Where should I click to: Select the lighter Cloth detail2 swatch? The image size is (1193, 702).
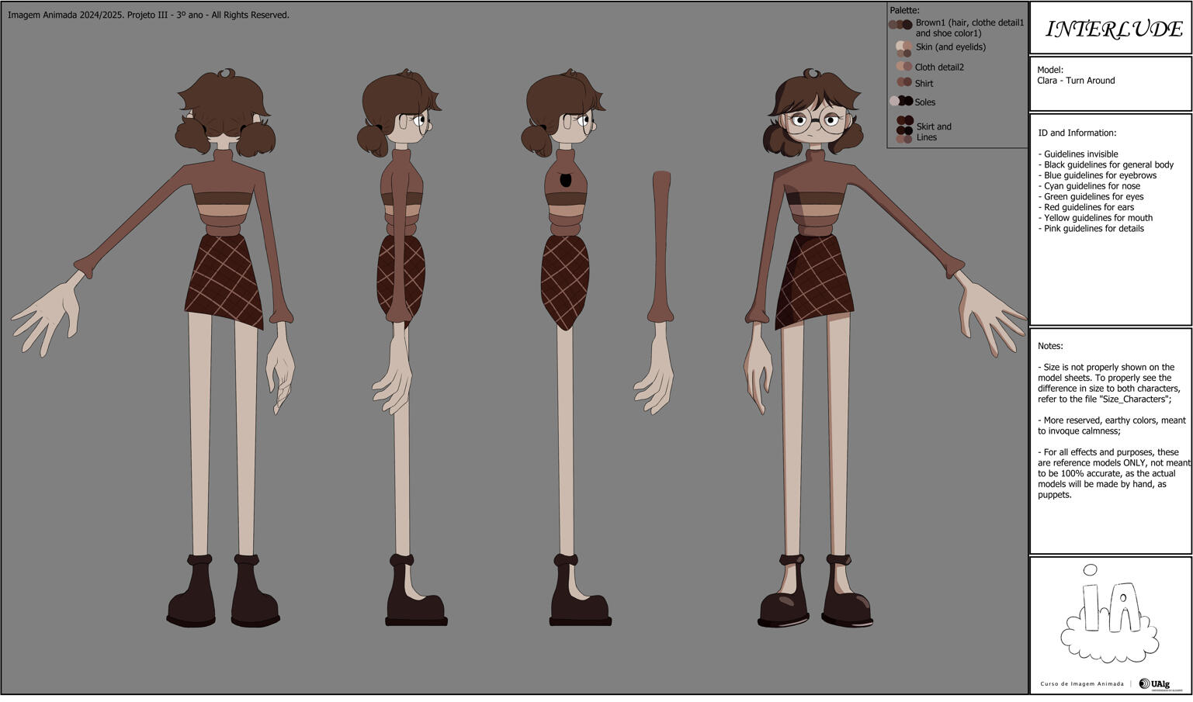pyautogui.click(x=900, y=67)
